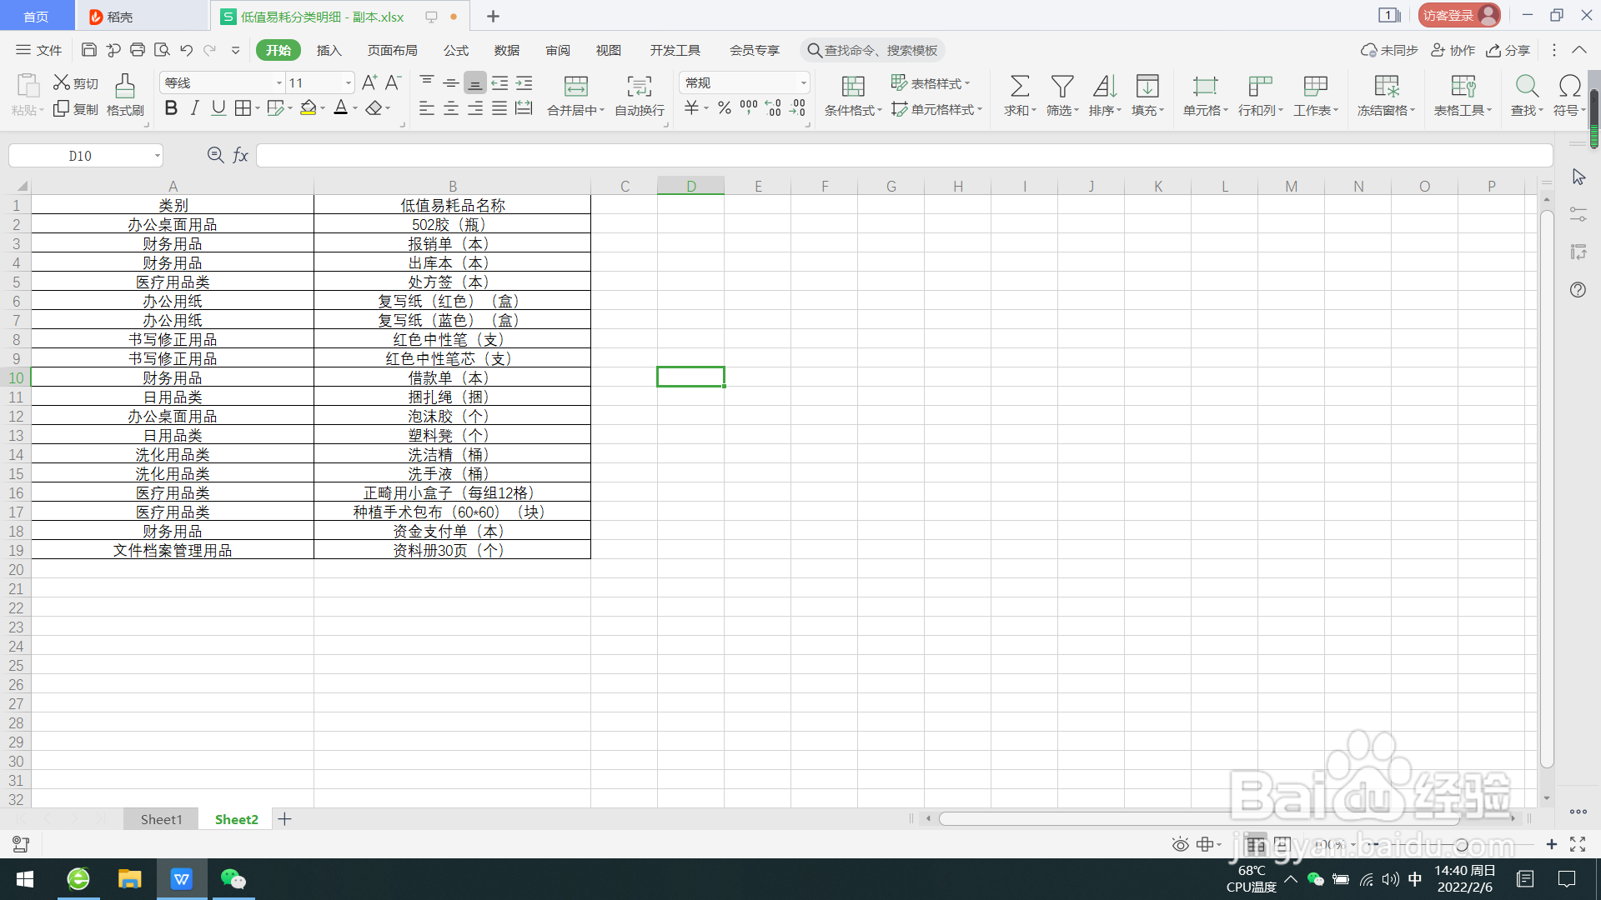1601x900 pixels.
Task: Toggle eye protection mode in status bar
Action: point(1180,845)
